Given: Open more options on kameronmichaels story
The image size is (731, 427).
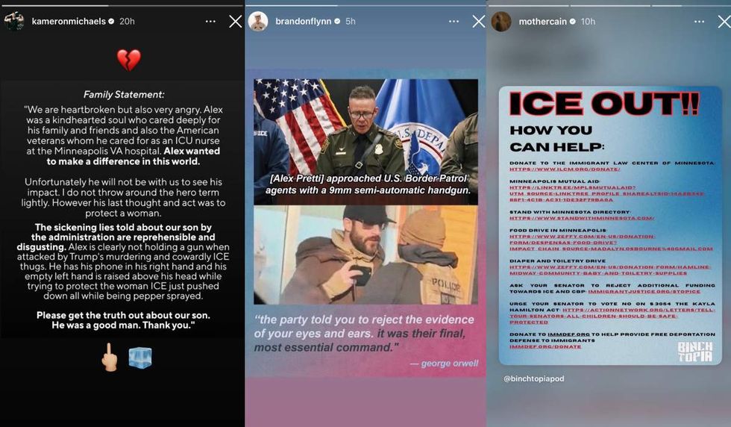Looking at the screenshot, I should point(210,22).
